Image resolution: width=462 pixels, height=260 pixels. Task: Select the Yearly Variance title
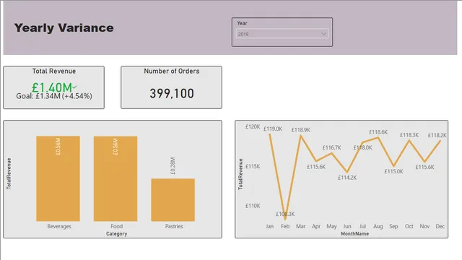click(64, 28)
